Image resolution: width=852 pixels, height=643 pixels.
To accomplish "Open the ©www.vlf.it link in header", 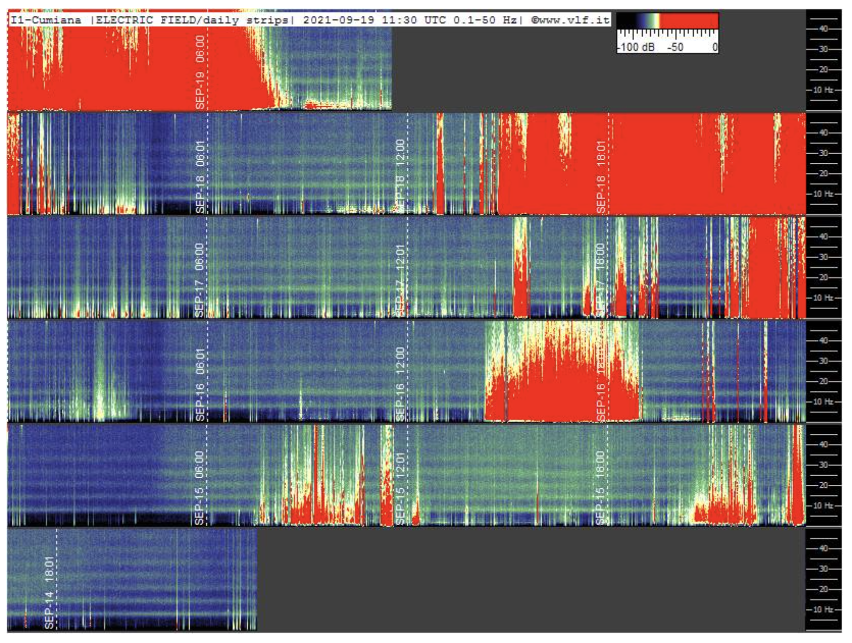I will coord(570,20).
